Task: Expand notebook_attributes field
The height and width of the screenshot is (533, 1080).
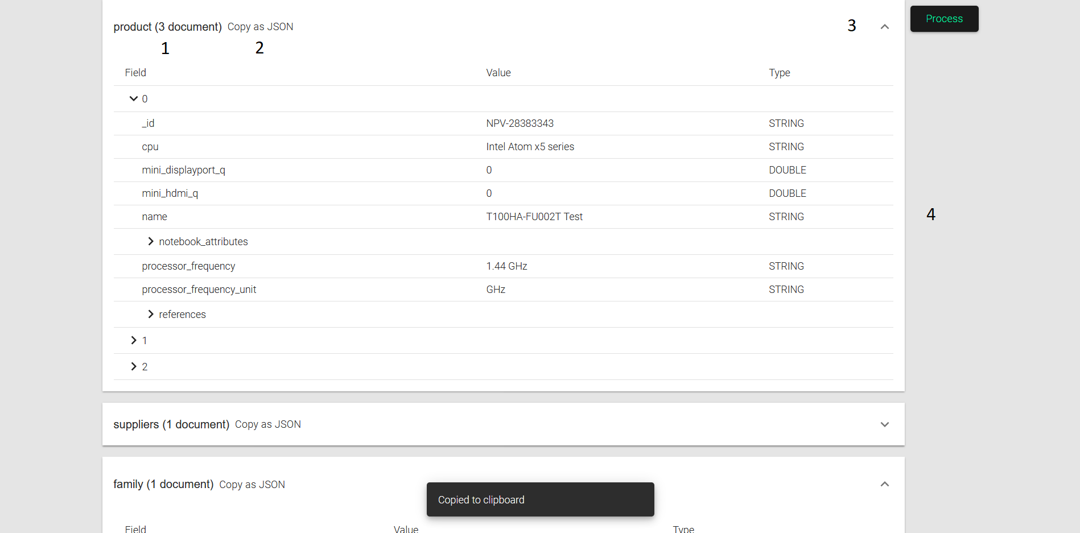Action: click(x=151, y=241)
